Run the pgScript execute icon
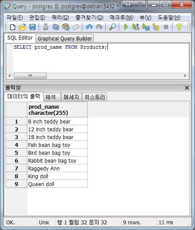Viewport: 195px width, 230px height. [136, 27]
